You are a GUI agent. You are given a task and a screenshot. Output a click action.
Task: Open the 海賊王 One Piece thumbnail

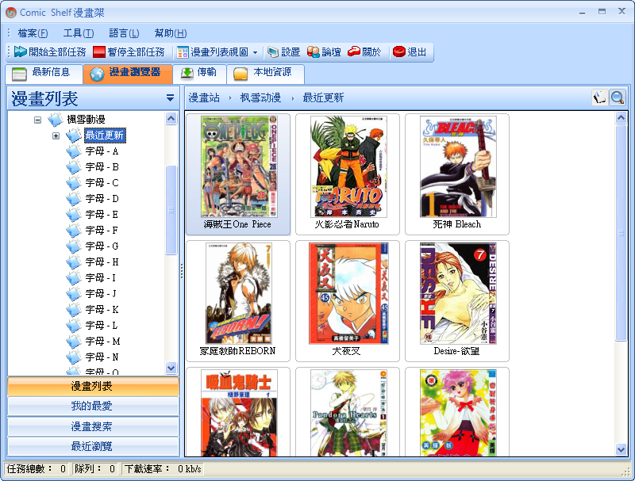(x=238, y=170)
